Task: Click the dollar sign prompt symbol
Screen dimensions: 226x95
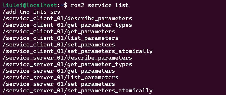Action: (65, 5)
